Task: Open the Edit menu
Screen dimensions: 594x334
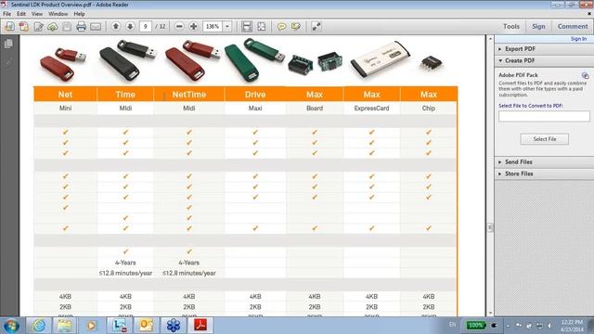Action: [x=21, y=14]
